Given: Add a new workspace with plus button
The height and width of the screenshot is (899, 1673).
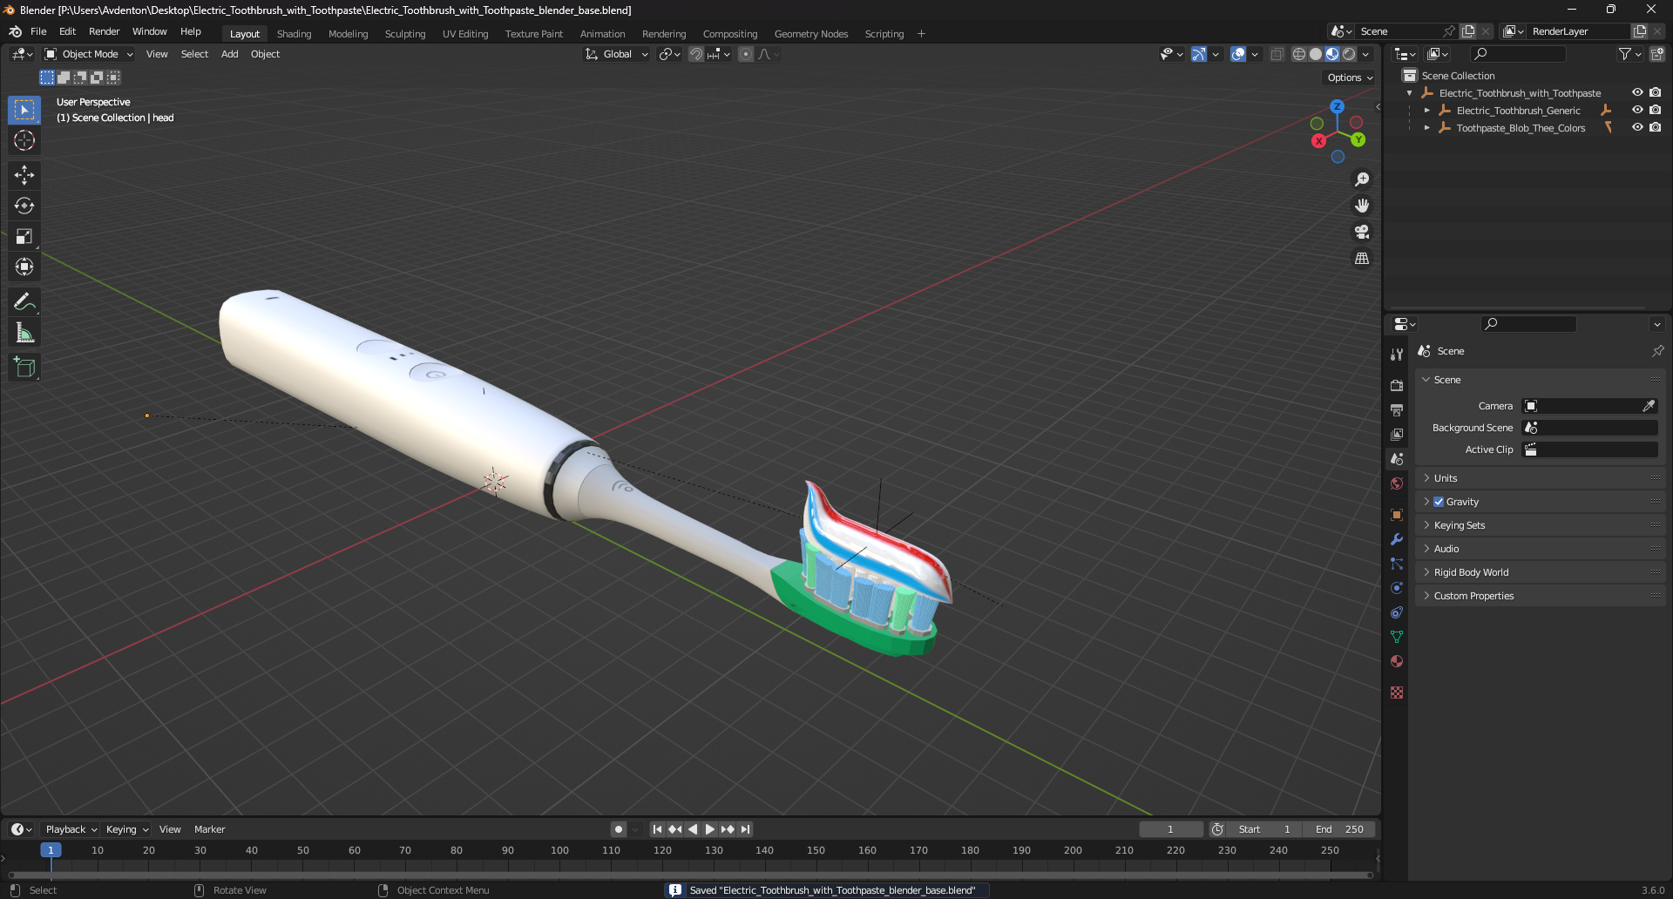Looking at the screenshot, I should (x=921, y=34).
